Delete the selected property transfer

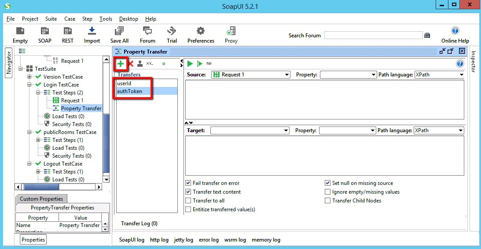131,63
